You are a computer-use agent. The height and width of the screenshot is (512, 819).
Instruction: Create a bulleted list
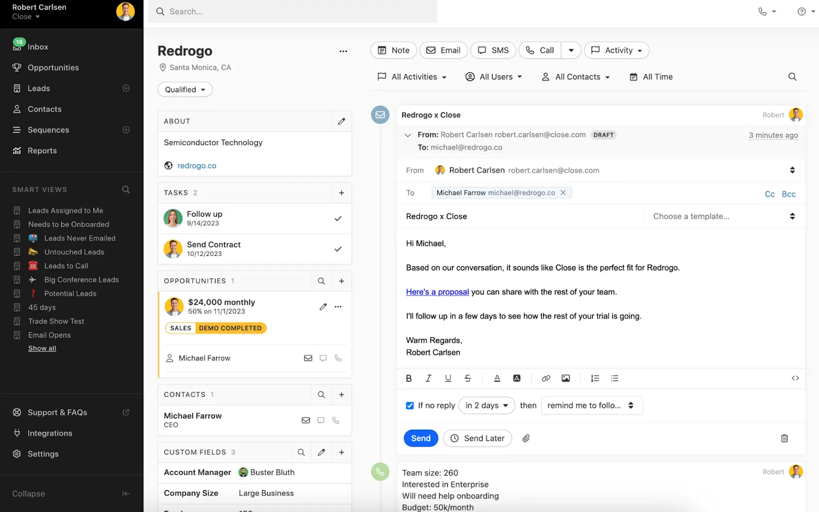pyautogui.click(x=614, y=378)
